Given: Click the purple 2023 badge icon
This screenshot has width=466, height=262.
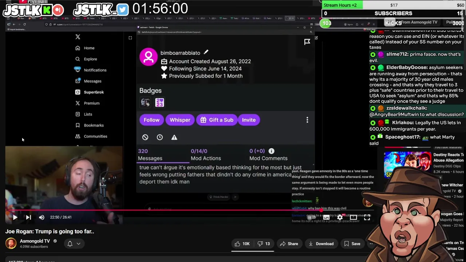Looking at the screenshot, I should coord(159,103).
